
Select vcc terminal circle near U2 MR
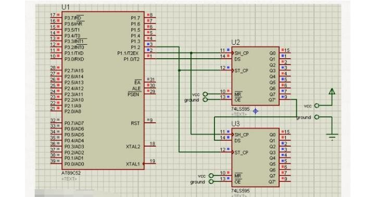tap(205, 94)
